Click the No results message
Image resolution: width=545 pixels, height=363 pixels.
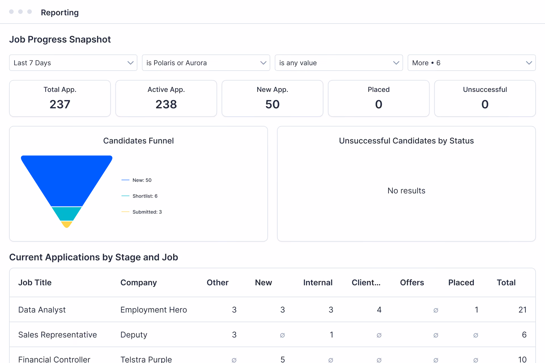(406, 191)
